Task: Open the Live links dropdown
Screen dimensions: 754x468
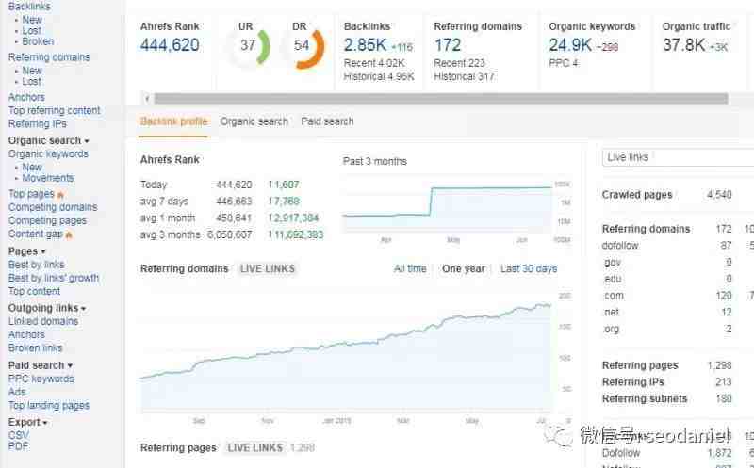Action: click(678, 157)
